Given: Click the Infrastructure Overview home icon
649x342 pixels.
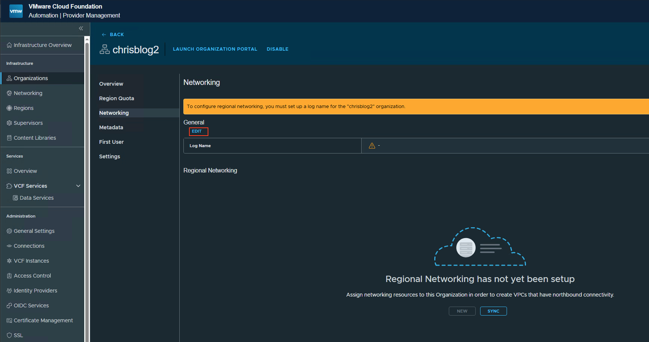Looking at the screenshot, I should coord(9,45).
